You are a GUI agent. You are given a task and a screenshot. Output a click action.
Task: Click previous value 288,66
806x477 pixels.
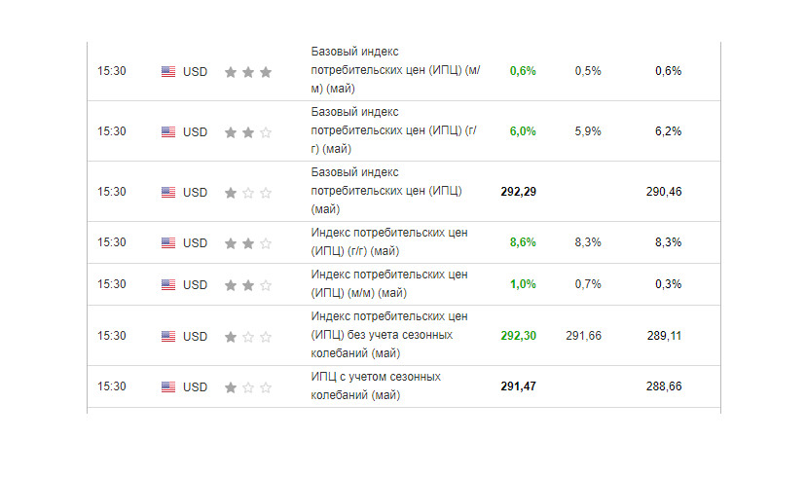[664, 386]
